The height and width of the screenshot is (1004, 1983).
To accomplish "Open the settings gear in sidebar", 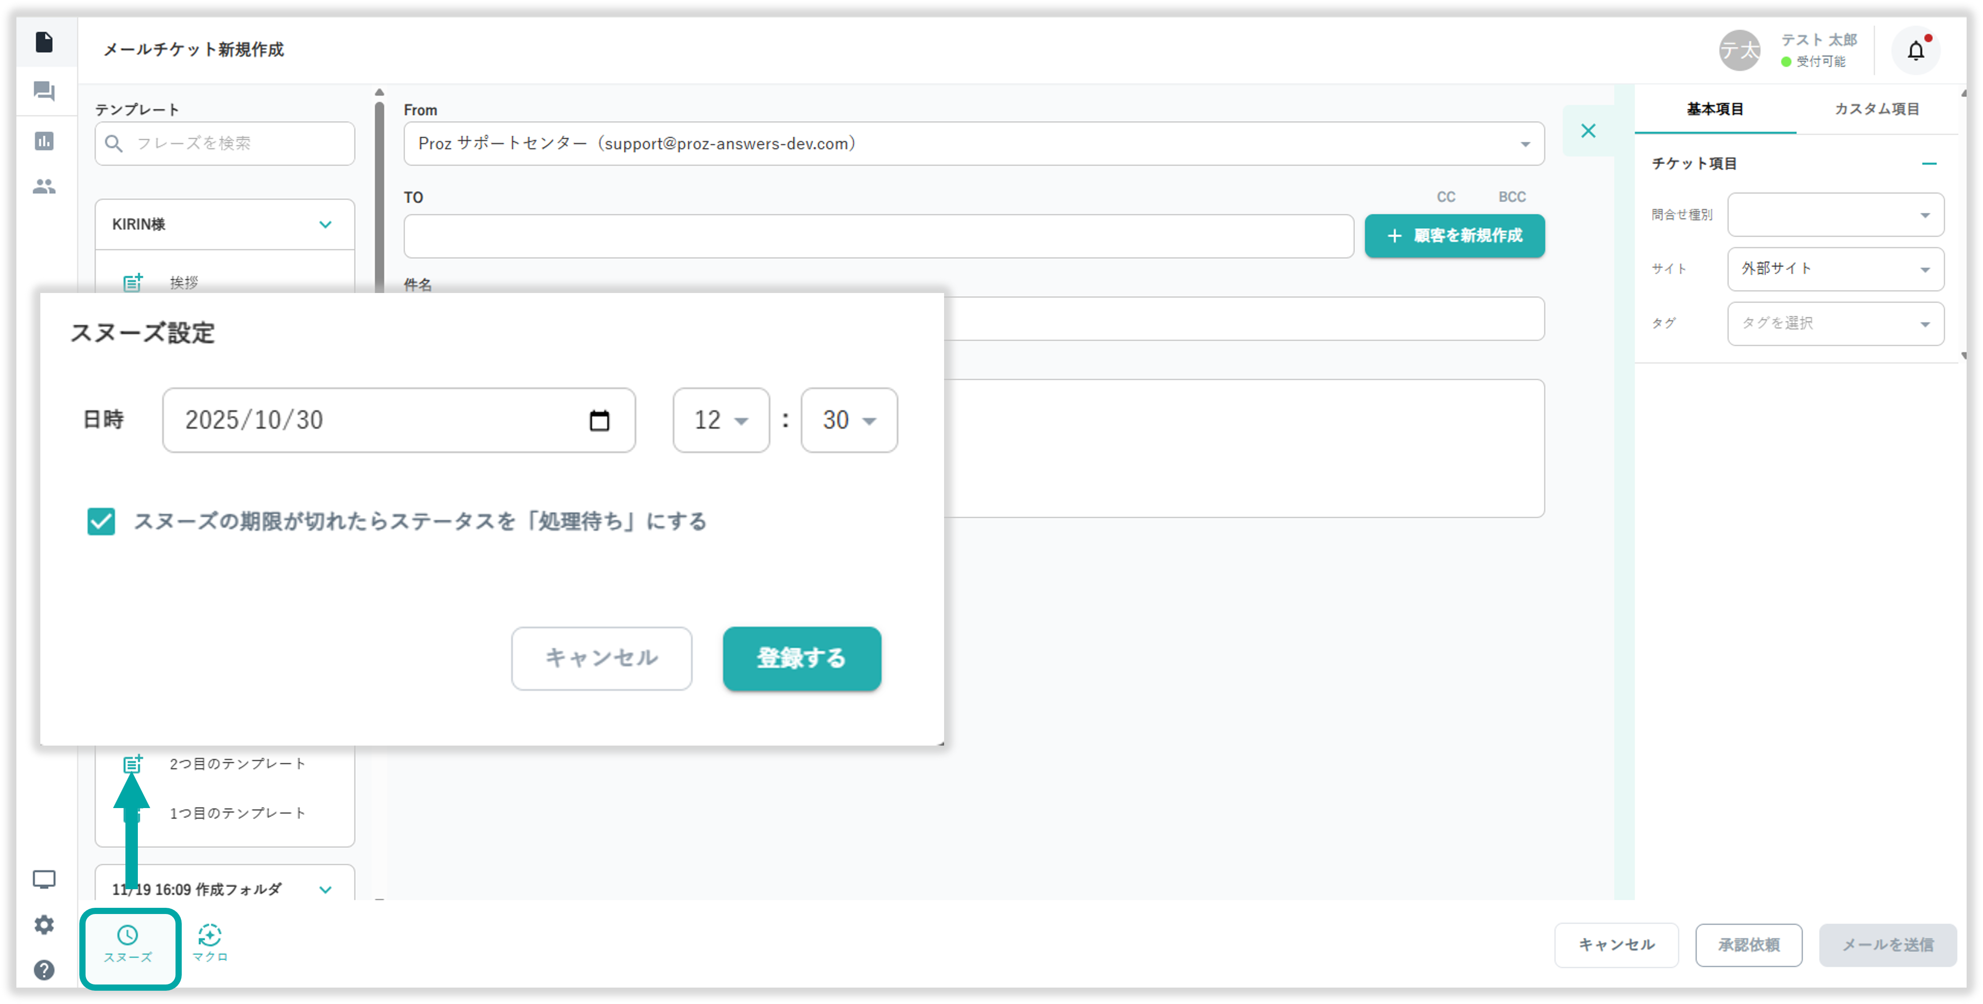I will (44, 925).
